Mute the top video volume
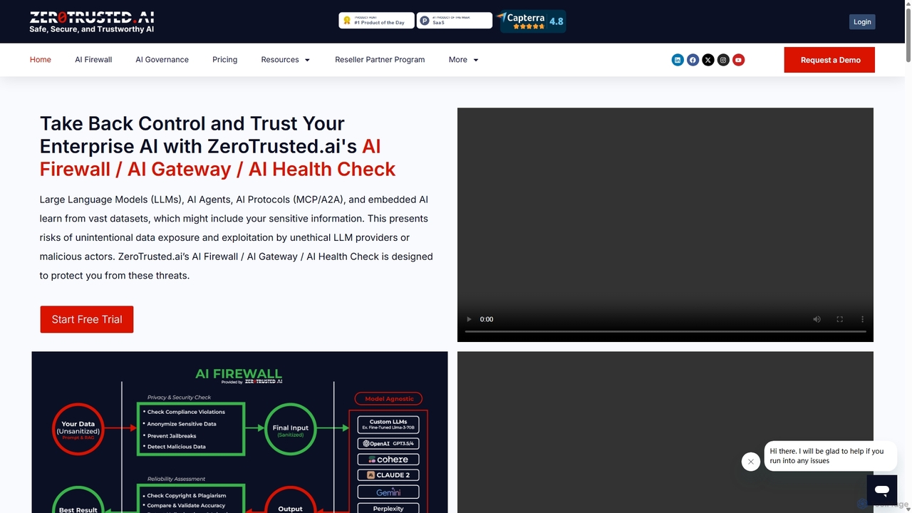This screenshot has width=912, height=513. tap(817, 319)
